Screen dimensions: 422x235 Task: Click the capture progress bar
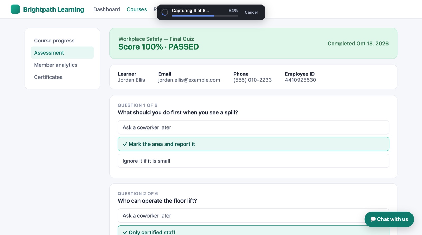[205, 16]
